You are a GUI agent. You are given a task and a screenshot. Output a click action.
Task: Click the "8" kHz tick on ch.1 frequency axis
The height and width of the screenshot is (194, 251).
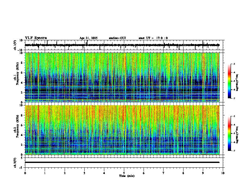(x=22, y=63)
